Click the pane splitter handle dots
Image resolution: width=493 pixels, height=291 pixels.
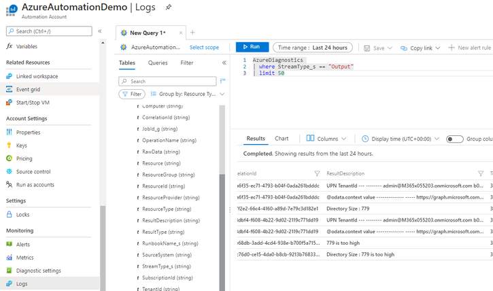230,209
